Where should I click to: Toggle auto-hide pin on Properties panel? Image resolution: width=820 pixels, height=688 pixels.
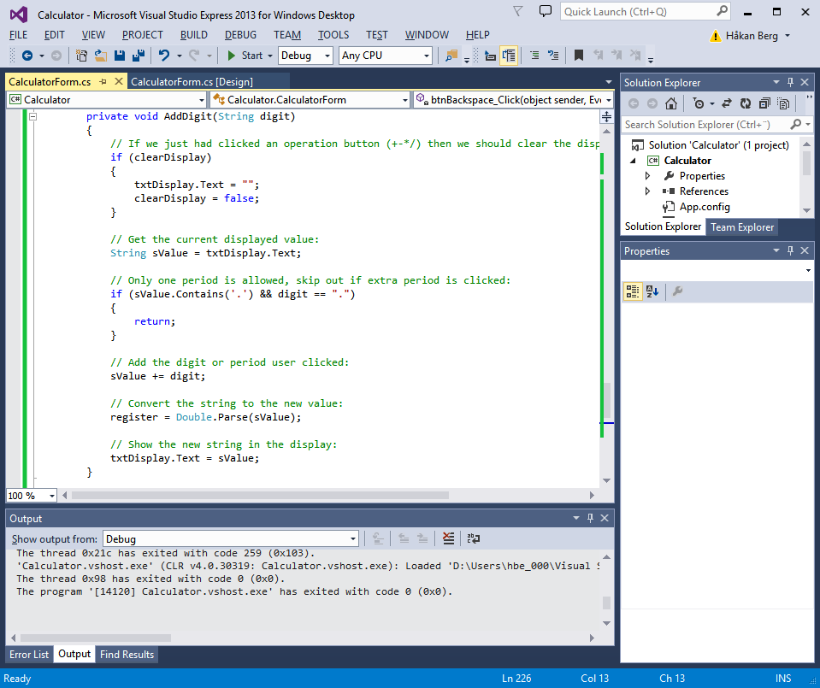point(790,250)
